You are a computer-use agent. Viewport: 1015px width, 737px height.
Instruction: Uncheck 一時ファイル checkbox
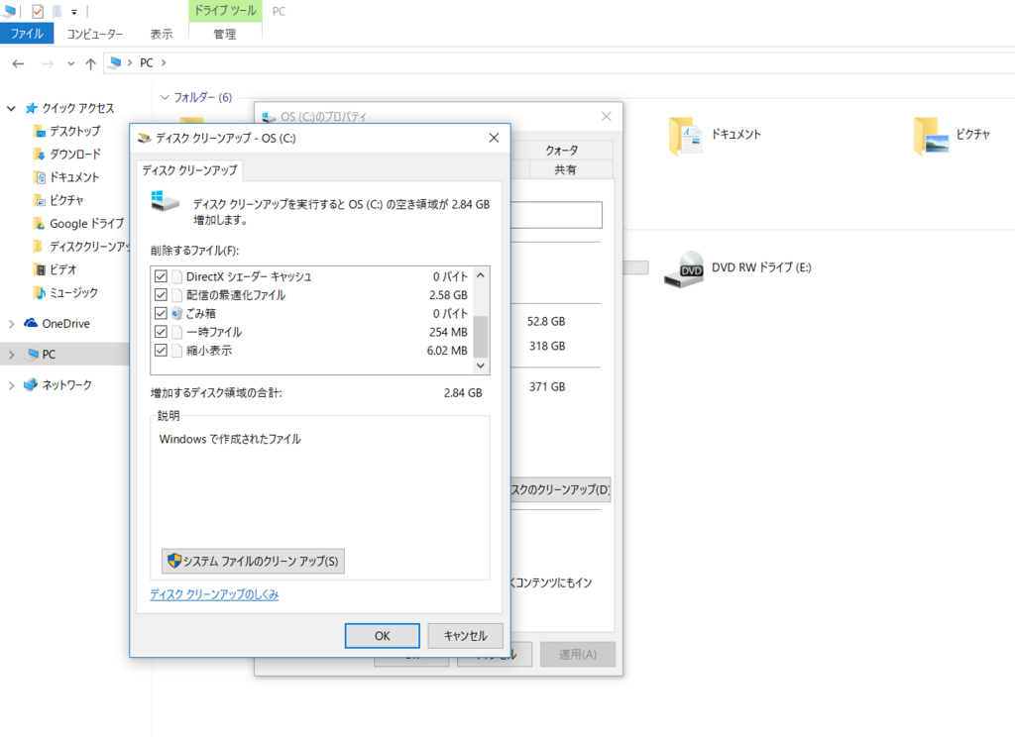162,332
